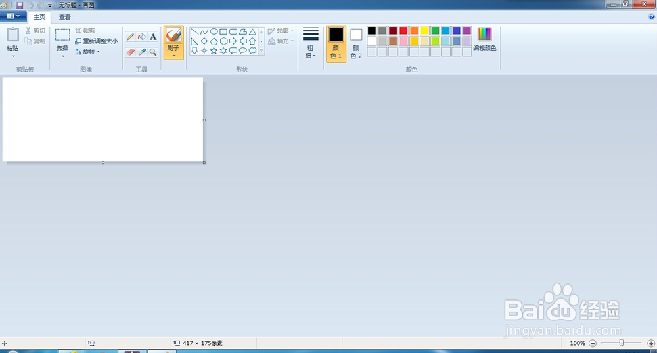Viewport: 657px width, 353px height.
Task: Click the Cut (剪切) button
Action: (x=35, y=31)
